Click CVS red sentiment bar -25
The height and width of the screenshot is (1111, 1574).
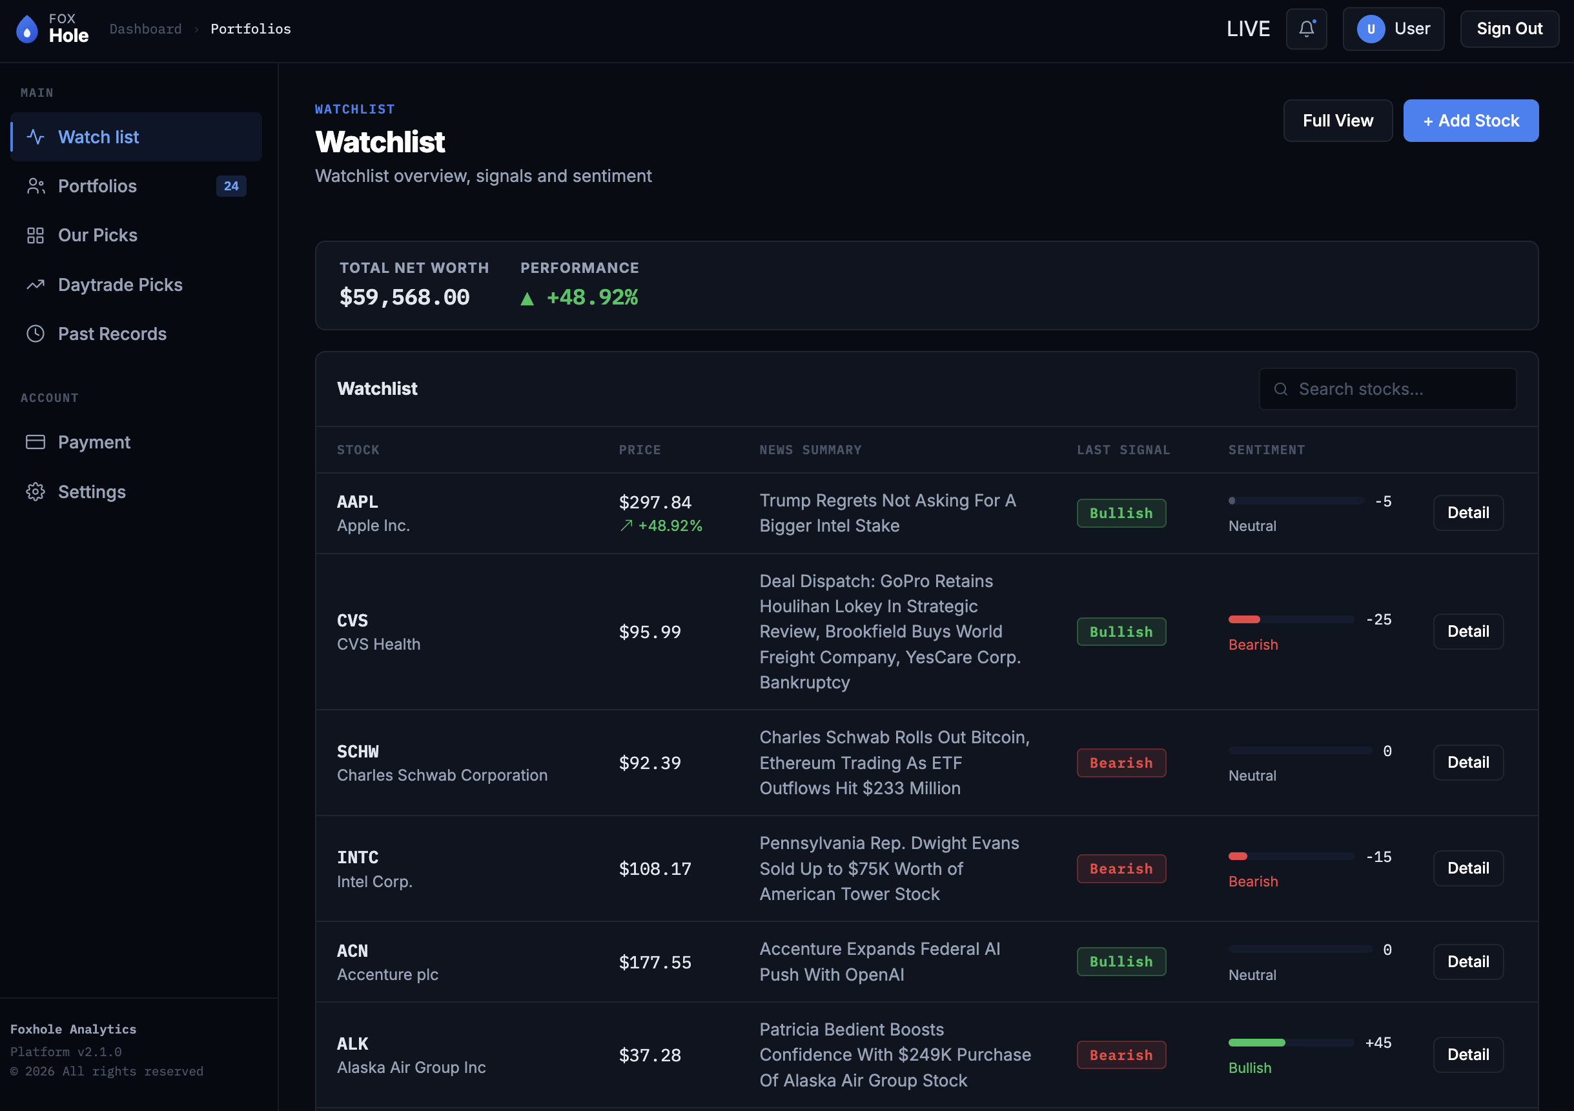(1292, 619)
